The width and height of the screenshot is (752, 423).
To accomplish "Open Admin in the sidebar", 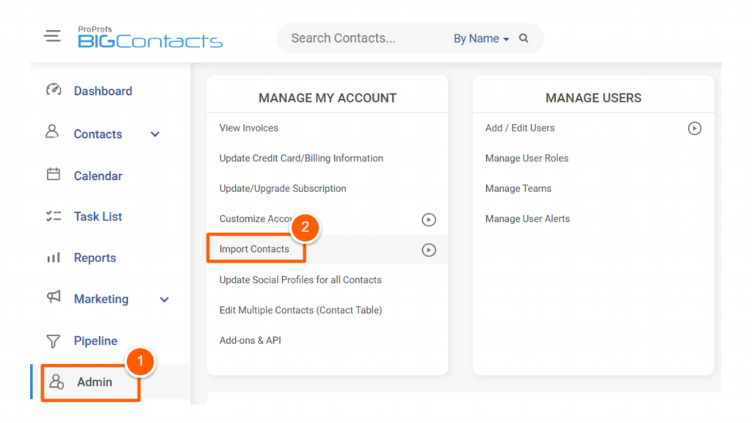I will [94, 382].
